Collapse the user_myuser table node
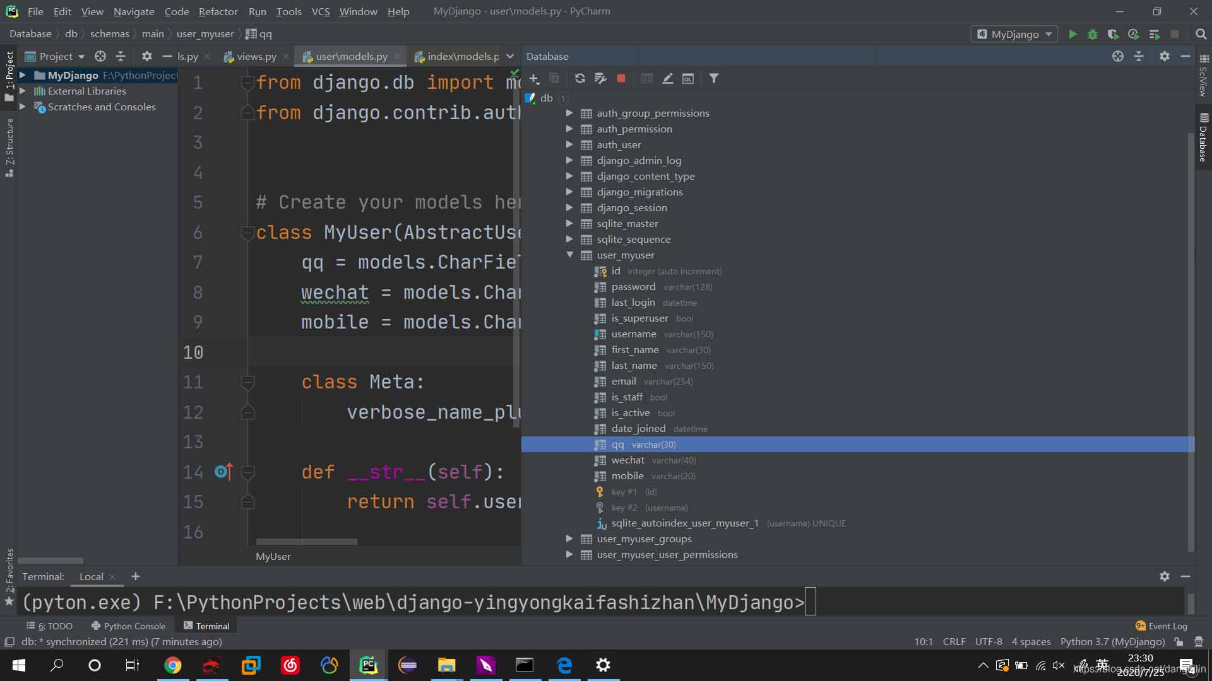This screenshot has width=1212, height=681. click(x=569, y=255)
